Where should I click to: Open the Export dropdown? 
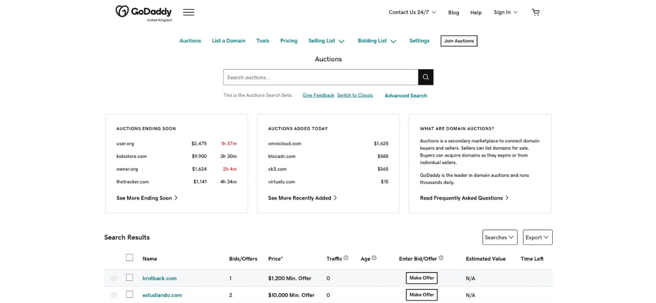(x=537, y=237)
